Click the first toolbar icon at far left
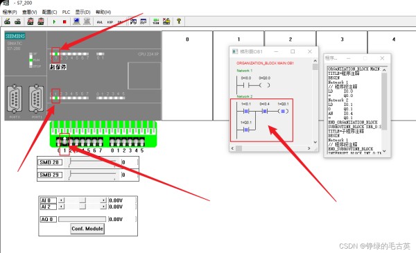Screen dimensions: 416x253 pyautogui.click(x=7, y=21)
